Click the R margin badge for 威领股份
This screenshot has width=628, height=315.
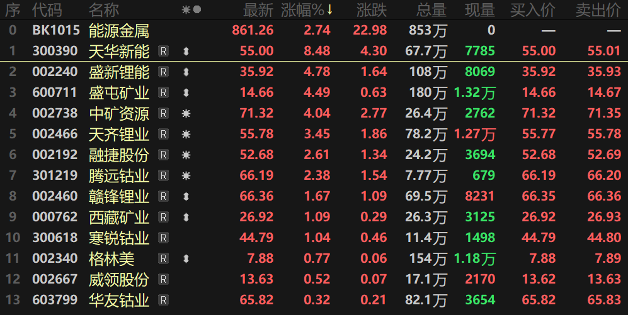[163, 280]
